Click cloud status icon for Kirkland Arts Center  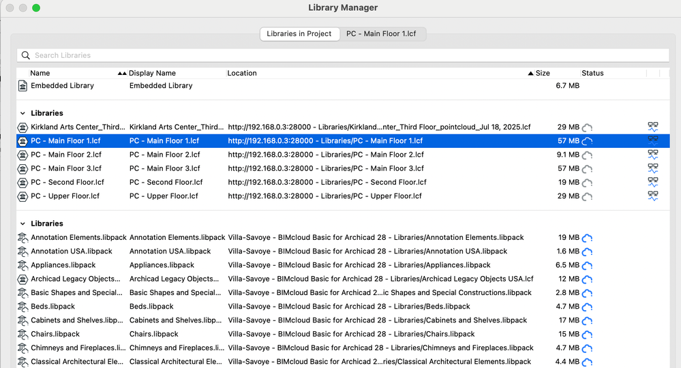pos(587,127)
